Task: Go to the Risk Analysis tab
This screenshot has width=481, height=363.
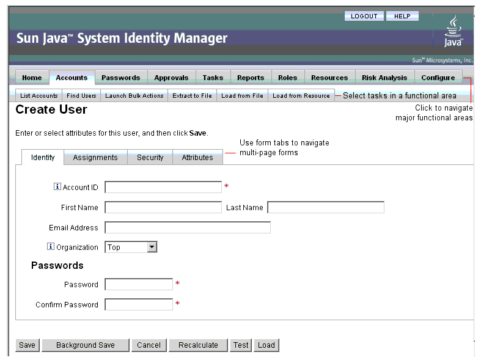Action: (x=384, y=78)
